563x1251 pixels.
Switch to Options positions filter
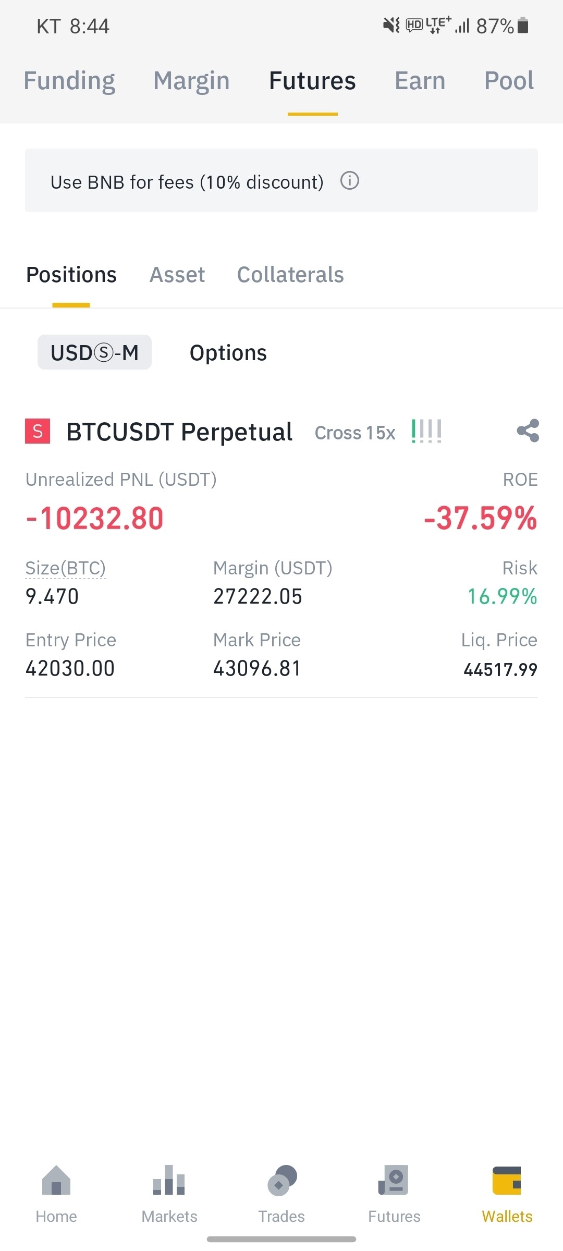tap(228, 353)
